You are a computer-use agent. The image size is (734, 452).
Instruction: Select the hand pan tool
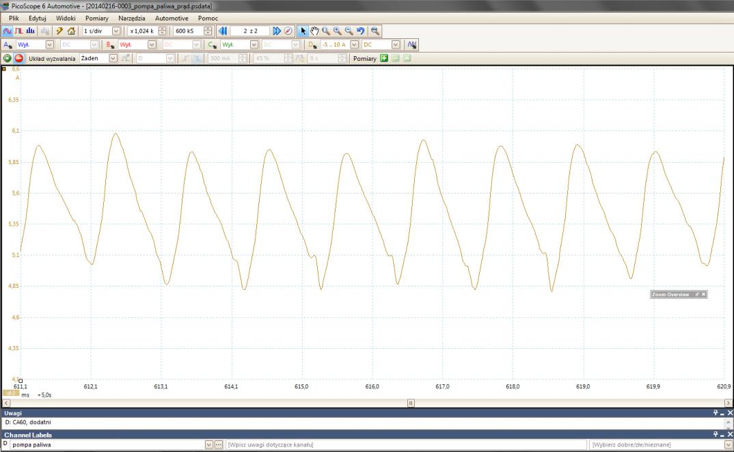(x=314, y=31)
